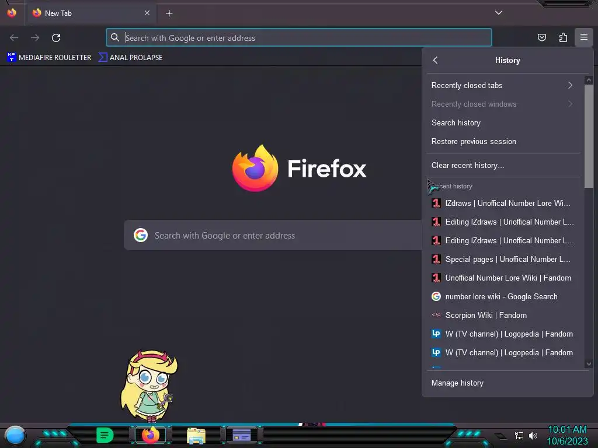Go back one page

[14, 38]
